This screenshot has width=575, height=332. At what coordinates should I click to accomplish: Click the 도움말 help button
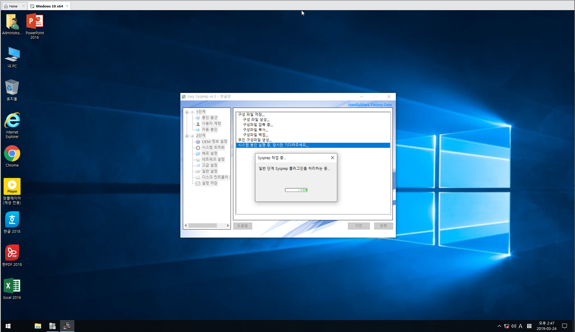[x=243, y=226]
